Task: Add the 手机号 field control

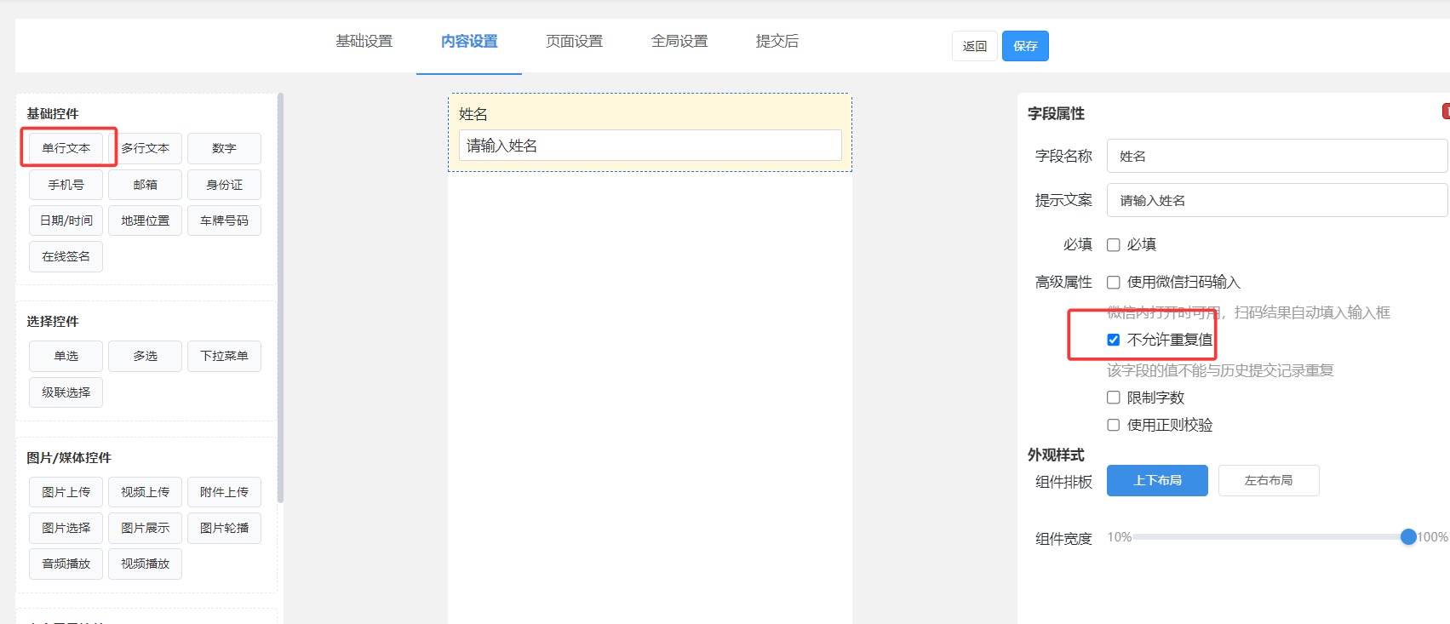Action: click(x=66, y=185)
